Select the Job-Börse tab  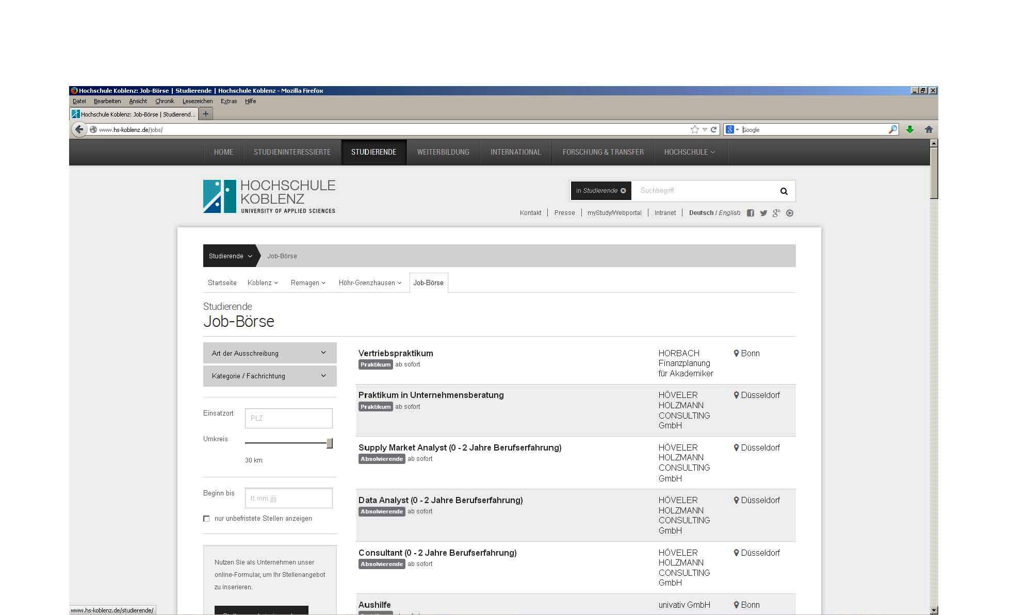428,282
